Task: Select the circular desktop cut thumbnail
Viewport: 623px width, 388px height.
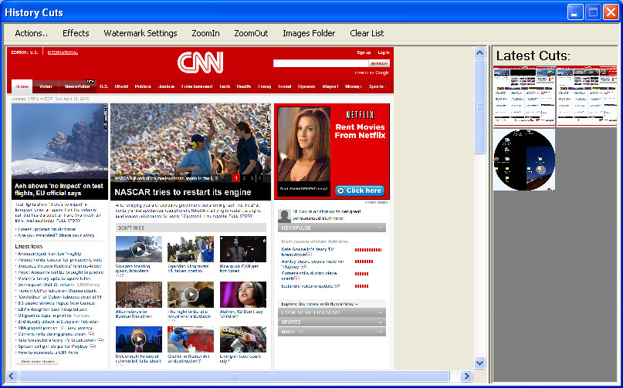Action: pyautogui.click(x=523, y=160)
